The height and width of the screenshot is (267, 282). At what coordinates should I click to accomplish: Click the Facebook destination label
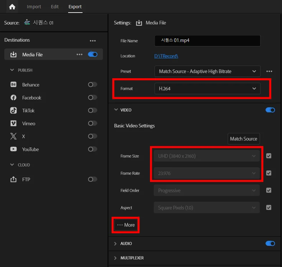(x=32, y=98)
